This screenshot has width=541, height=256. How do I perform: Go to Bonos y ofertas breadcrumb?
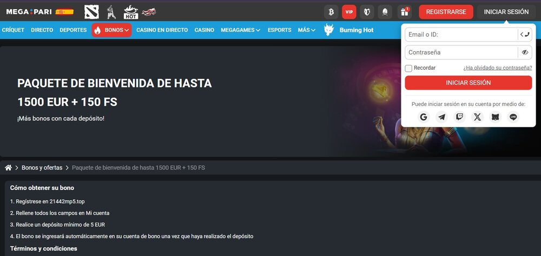pos(42,168)
